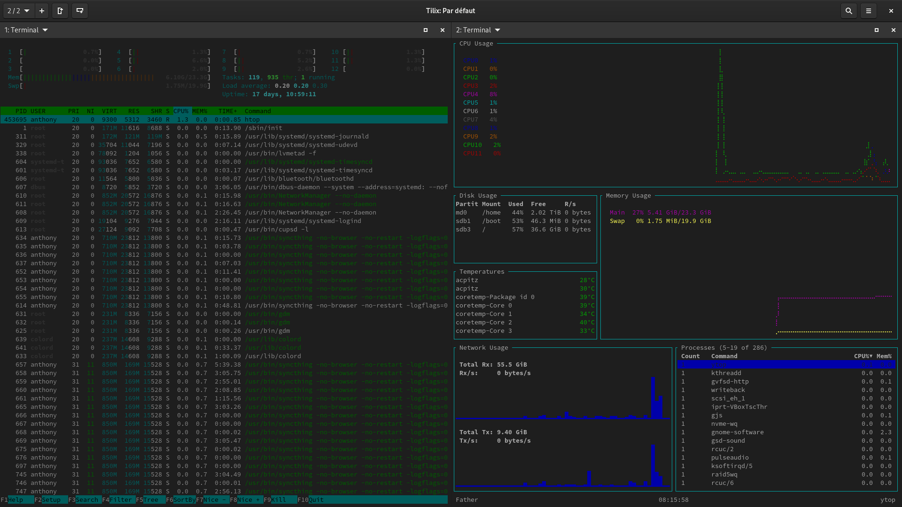Open the Tilix hamburger menu
902x507 pixels.
click(869, 10)
